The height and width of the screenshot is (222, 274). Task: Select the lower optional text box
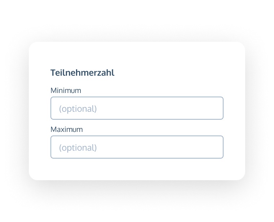137,147
